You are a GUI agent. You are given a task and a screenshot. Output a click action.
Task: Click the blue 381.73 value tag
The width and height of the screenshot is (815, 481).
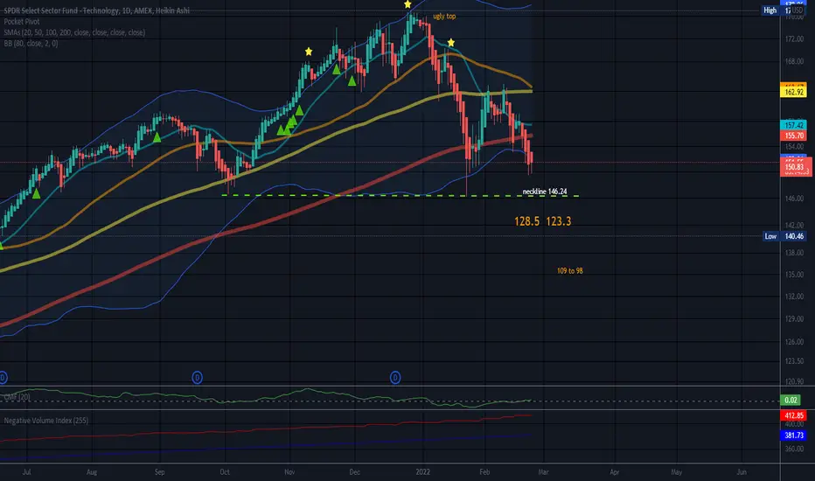(x=794, y=436)
